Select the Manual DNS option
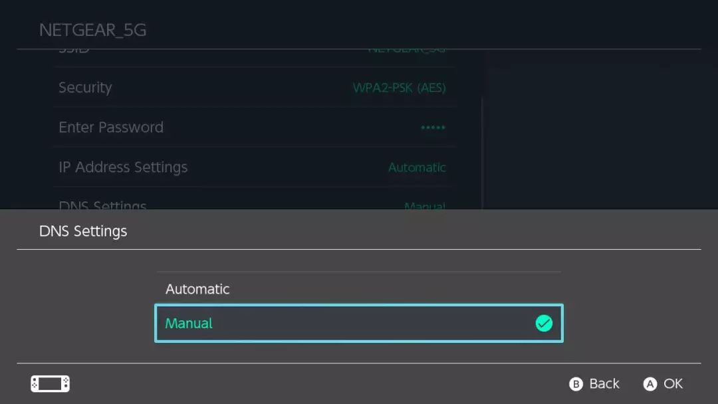This screenshot has width=718, height=404. pos(359,323)
